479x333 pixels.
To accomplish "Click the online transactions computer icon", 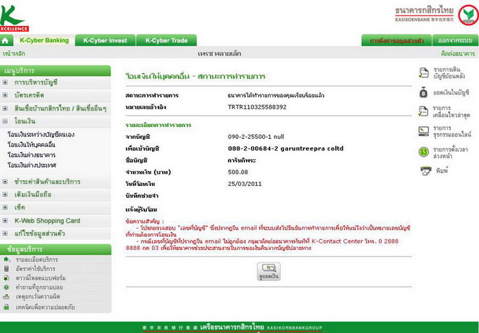I will tap(423, 132).
